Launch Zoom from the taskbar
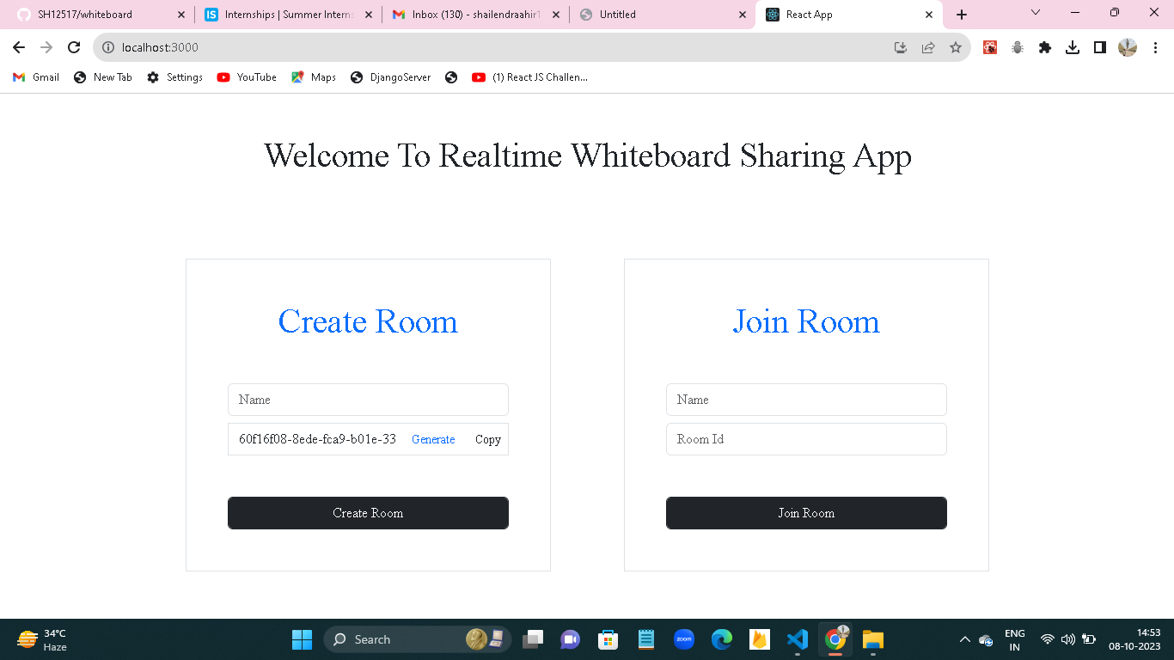 click(x=683, y=639)
